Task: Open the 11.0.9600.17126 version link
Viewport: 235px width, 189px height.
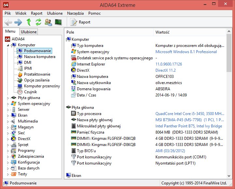Action: 169,64
